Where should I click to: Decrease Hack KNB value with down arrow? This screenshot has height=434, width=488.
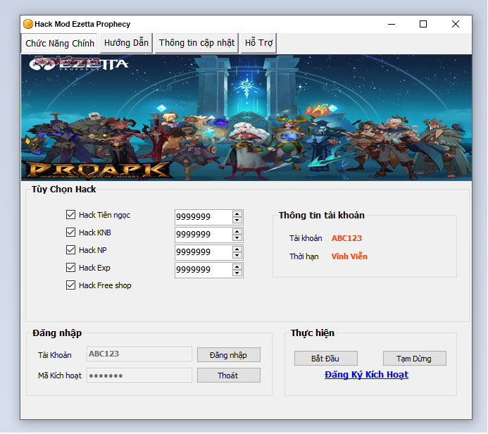click(x=237, y=238)
